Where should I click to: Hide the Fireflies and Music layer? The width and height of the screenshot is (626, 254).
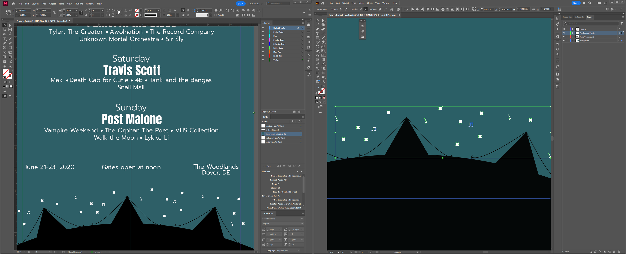pyautogui.click(x=564, y=33)
